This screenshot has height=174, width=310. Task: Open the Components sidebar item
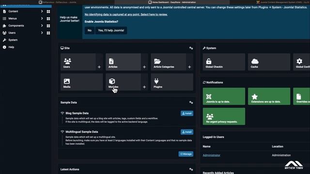pyautogui.click(x=16, y=26)
